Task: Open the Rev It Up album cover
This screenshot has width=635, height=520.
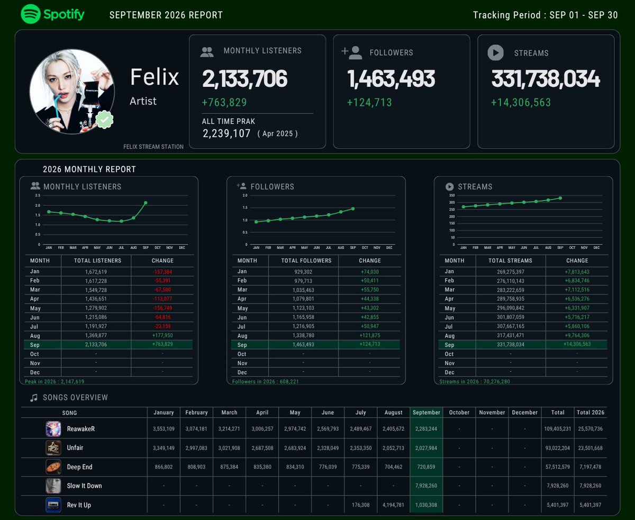Action: click(x=53, y=505)
